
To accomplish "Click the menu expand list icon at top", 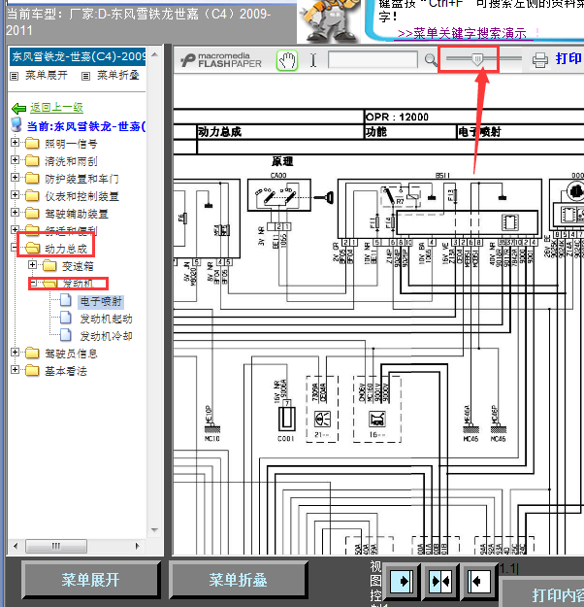I will coord(15,76).
